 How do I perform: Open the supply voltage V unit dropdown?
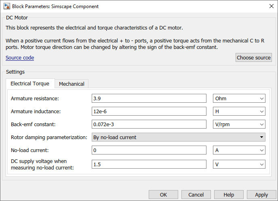click(x=239, y=164)
